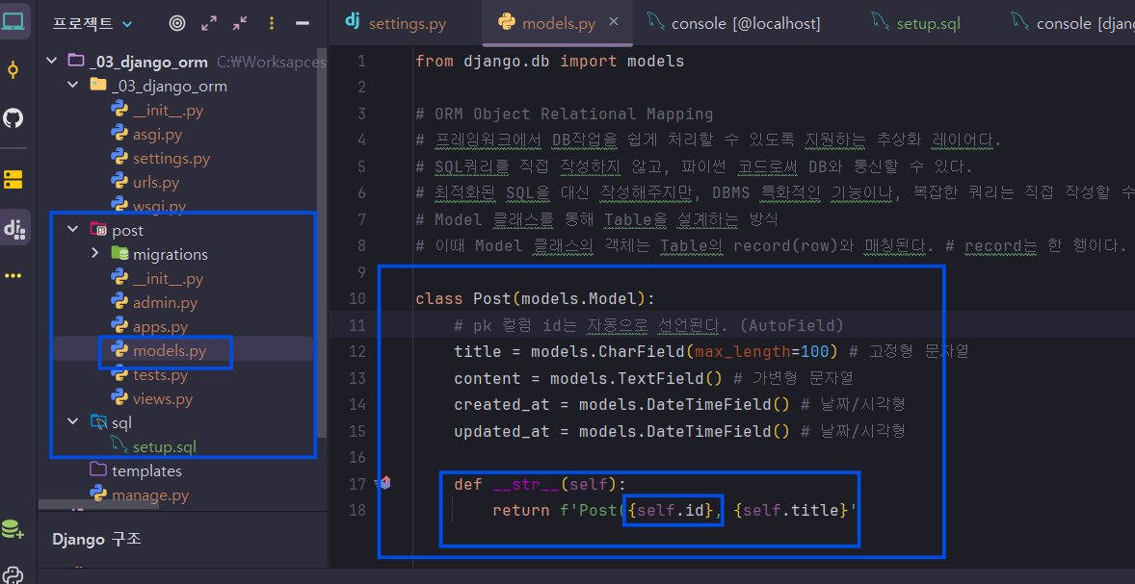Click self.title in the return statement
Image resolution: width=1135 pixels, height=584 pixels.
(790, 510)
